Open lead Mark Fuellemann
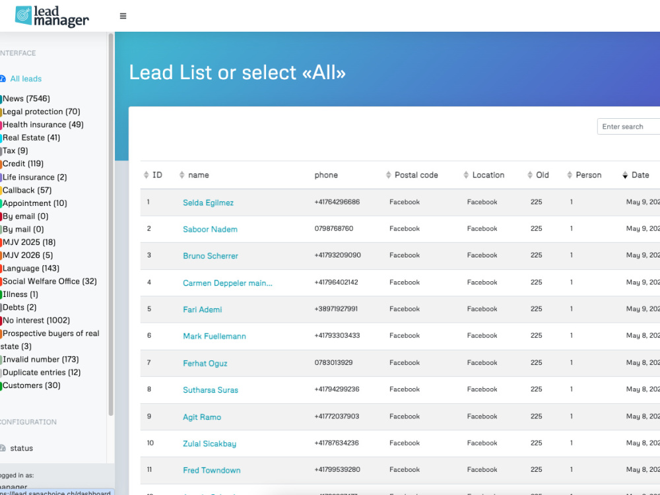660x495 pixels. (x=214, y=337)
